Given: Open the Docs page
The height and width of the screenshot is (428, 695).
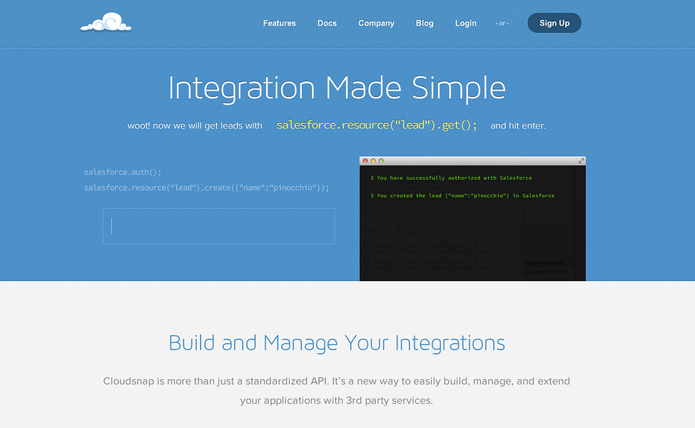Looking at the screenshot, I should [327, 23].
